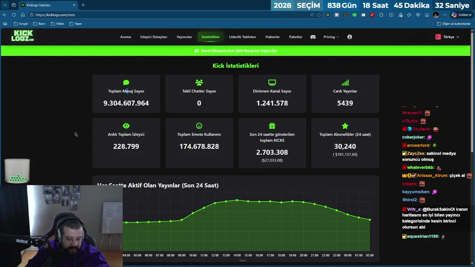475x267 pixels.
Task: Click the 228.799 viewers value
Action: point(126,146)
